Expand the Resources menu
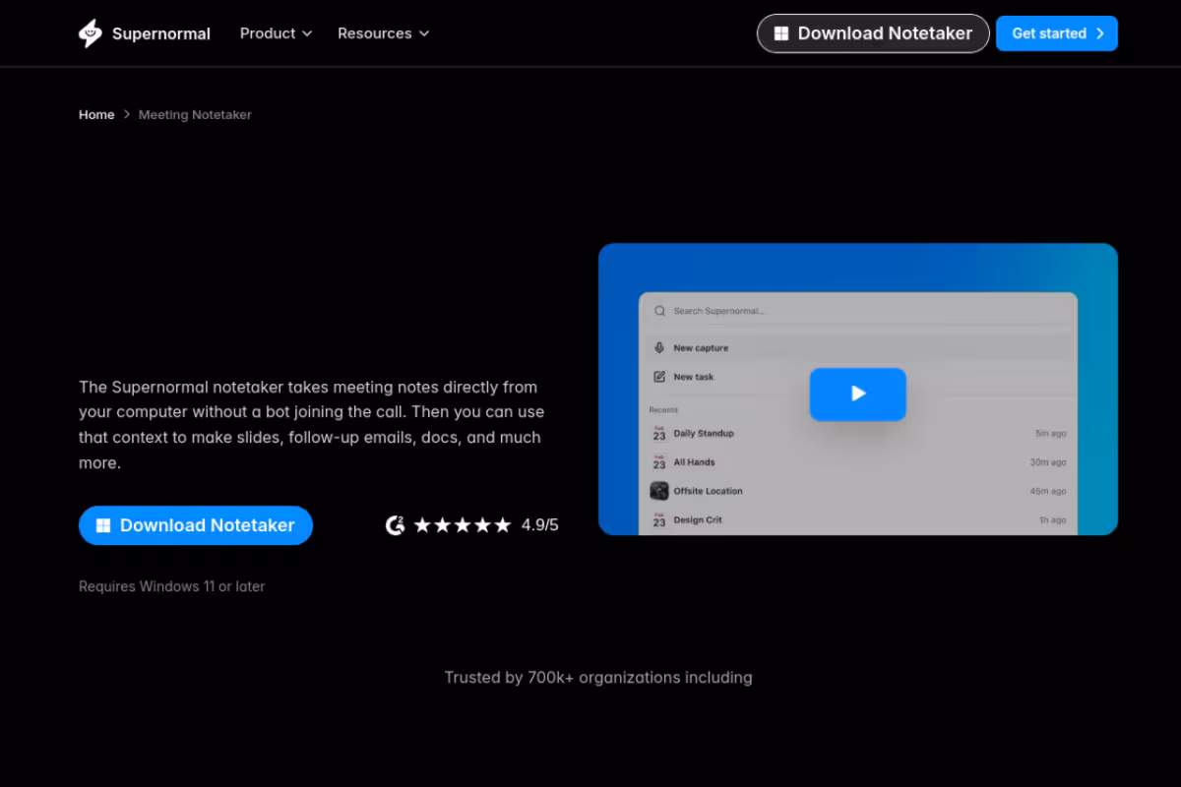Image resolution: width=1181 pixels, height=787 pixels. pos(383,33)
